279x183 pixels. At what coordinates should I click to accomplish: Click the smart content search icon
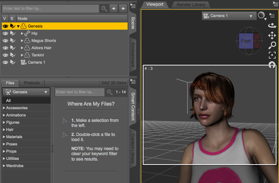point(109,92)
